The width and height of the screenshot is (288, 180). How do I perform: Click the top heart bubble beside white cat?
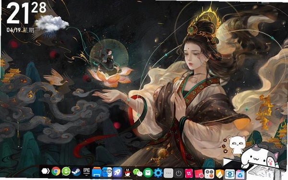225,141
